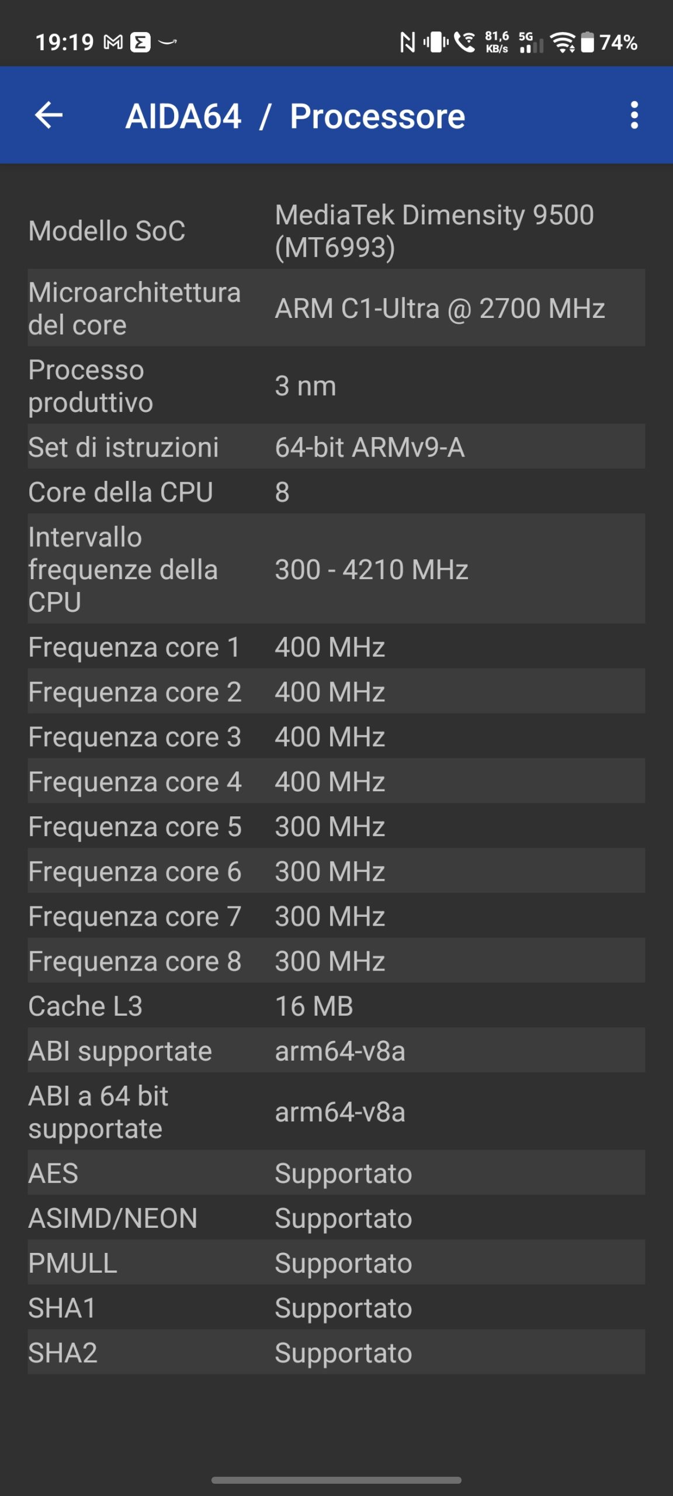Select the Frequenza core 5 row
This screenshot has height=1496, width=673.
pos(336,827)
